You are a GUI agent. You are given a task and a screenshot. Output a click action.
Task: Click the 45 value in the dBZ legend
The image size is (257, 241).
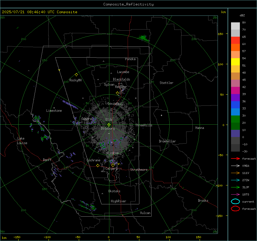pyautogui.click(x=244, y=80)
